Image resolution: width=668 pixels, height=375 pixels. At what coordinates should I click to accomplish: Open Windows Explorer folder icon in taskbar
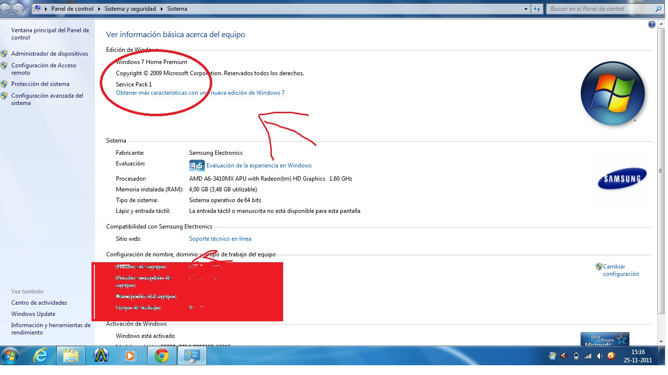coord(71,356)
